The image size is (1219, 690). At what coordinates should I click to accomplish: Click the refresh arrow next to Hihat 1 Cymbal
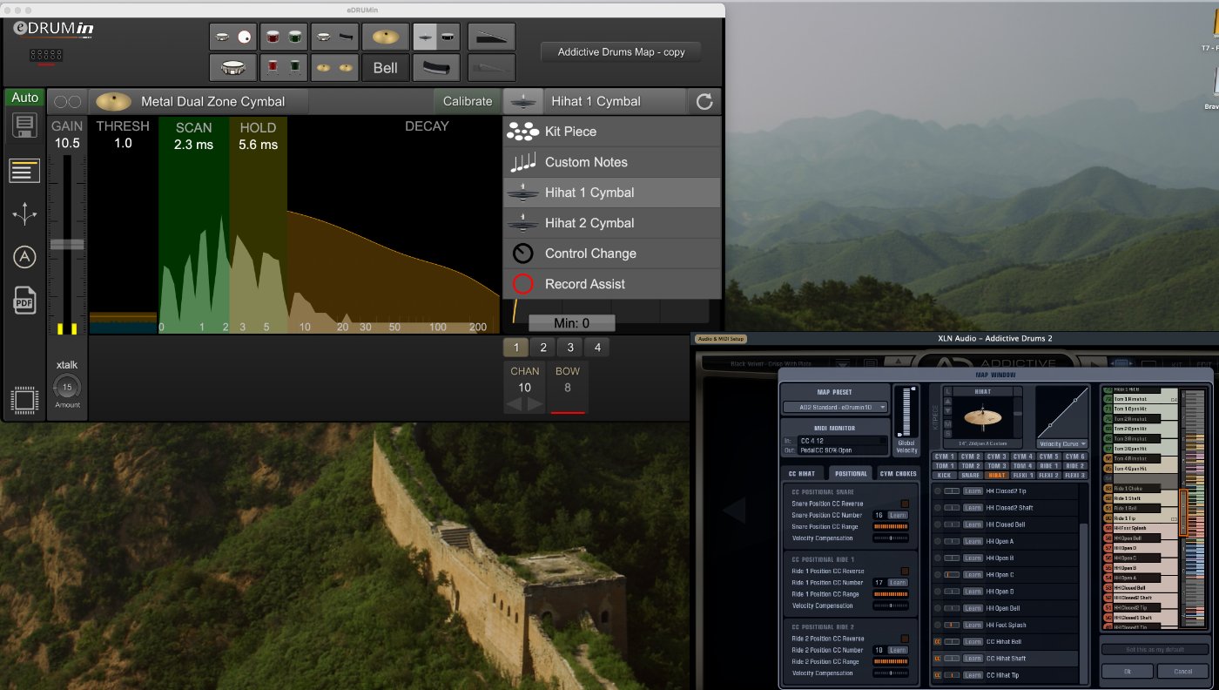click(704, 101)
